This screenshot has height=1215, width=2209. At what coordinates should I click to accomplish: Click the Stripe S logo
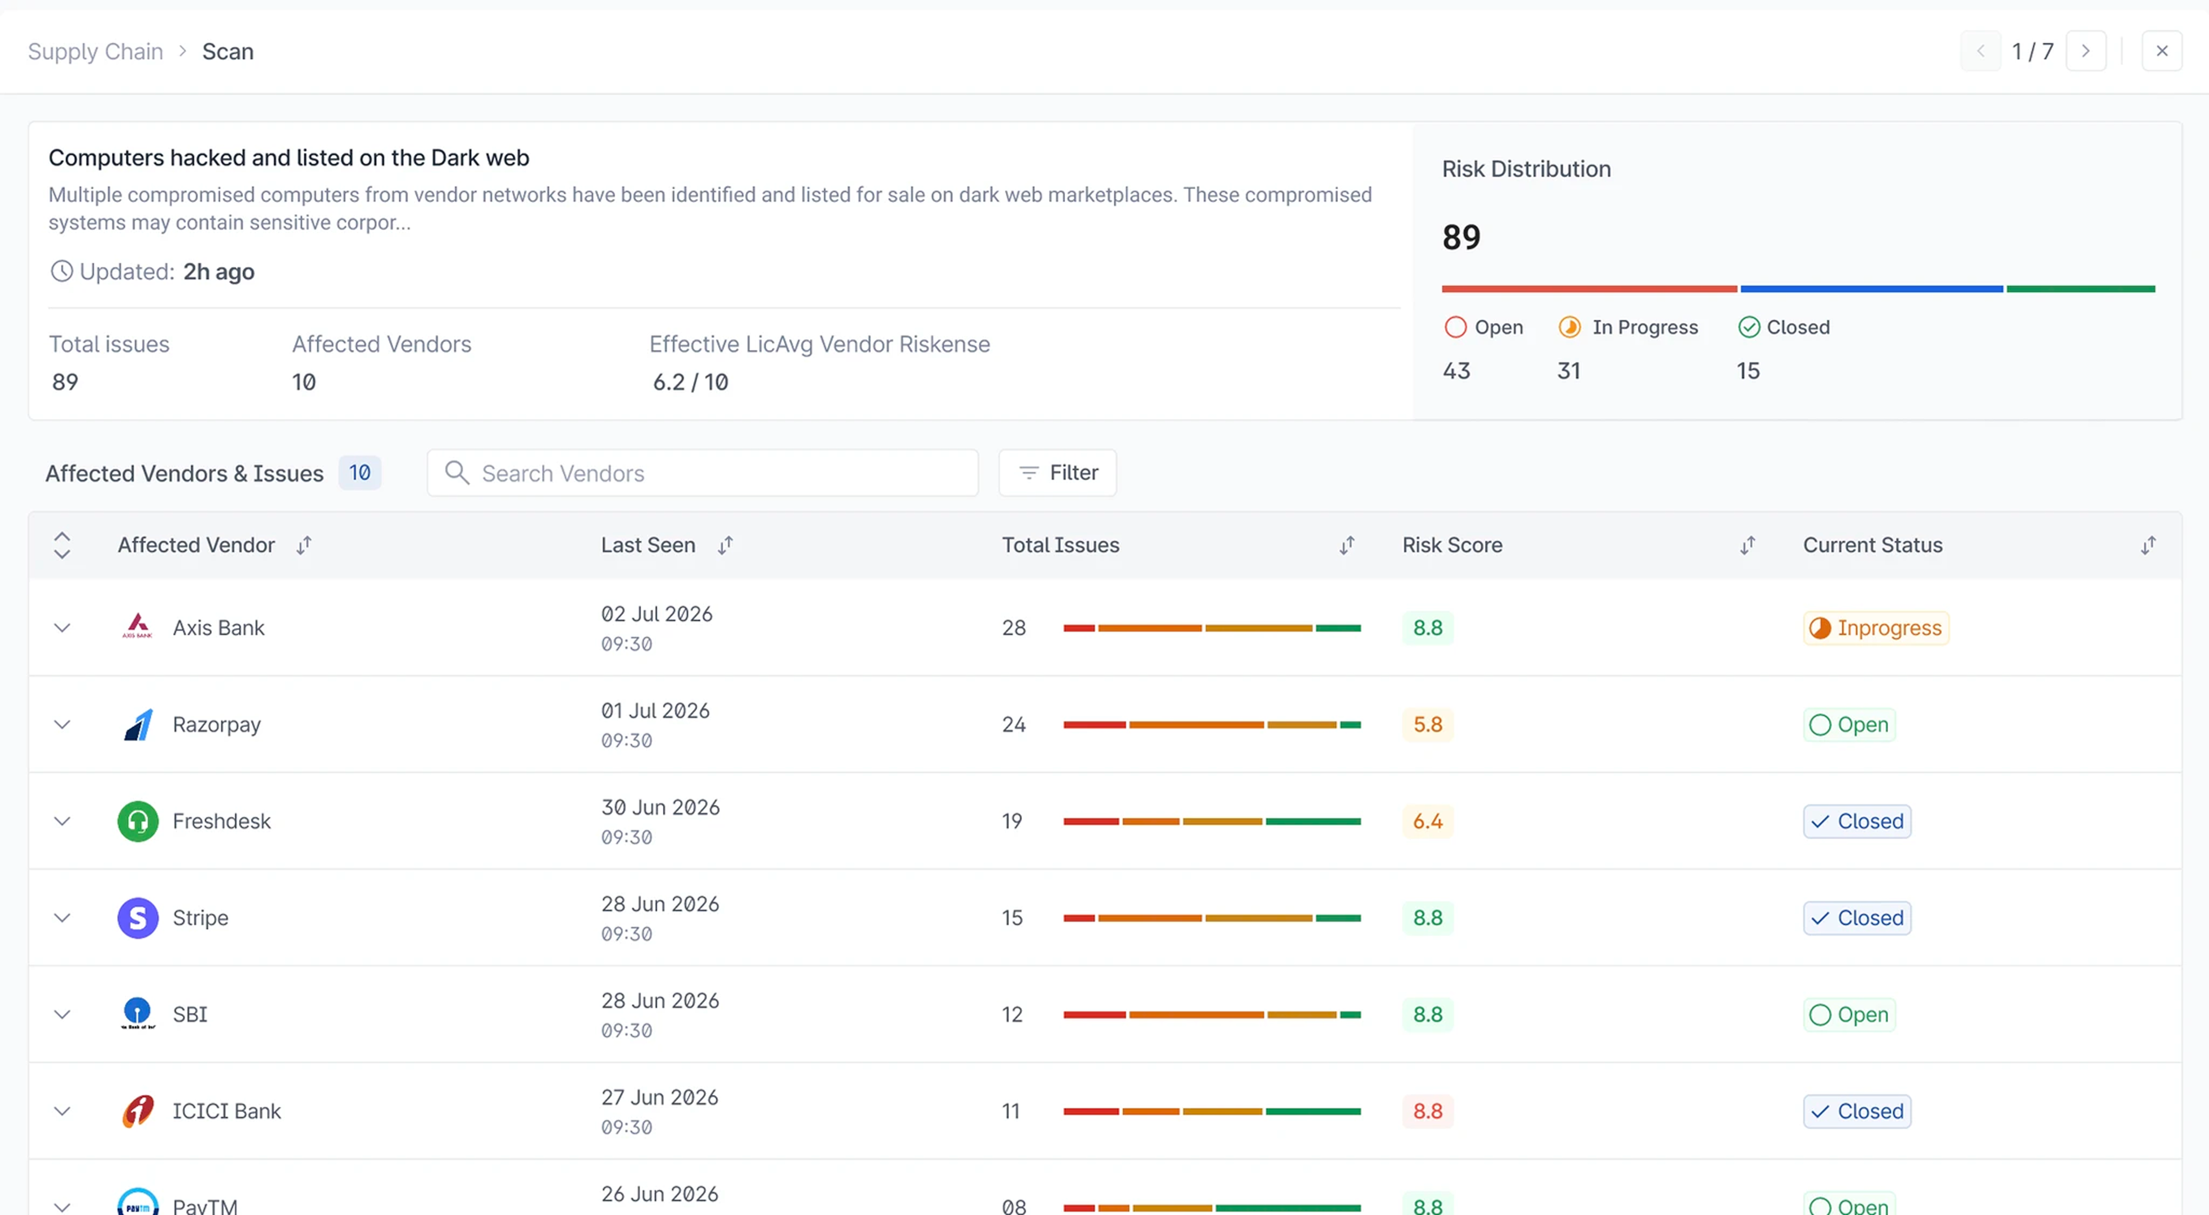click(138, 917)
